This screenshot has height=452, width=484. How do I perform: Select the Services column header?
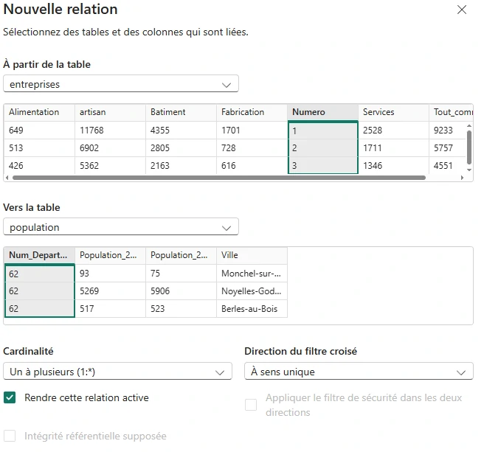click(392, 112)
